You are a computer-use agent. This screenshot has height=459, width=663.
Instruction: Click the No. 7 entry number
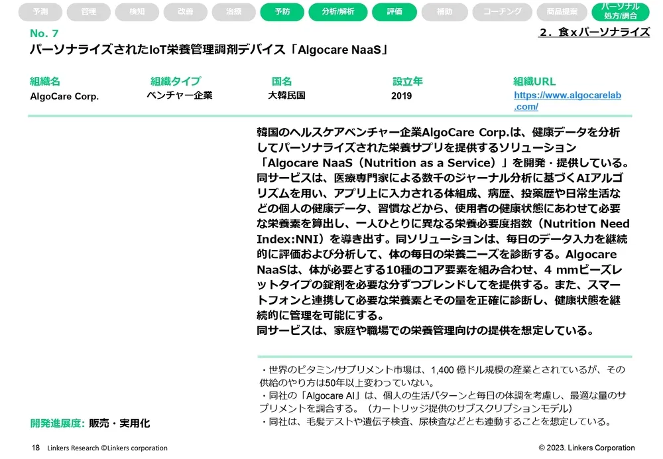click(48, 34)
